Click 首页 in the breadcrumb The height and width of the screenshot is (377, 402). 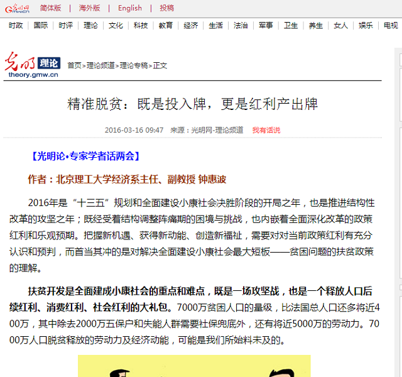pos(74,65)
